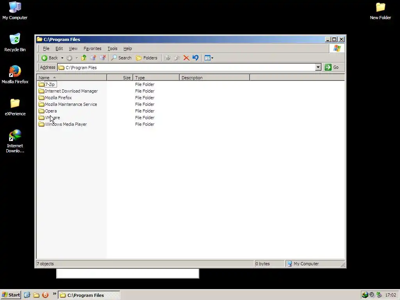Click the Internet Explorer quick launch icon
The width and height of the screenshot is (400, 300).
(x=27, y=295)
